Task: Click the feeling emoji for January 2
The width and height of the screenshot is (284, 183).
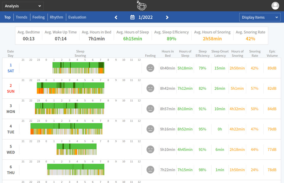Action: click(150, 88)
